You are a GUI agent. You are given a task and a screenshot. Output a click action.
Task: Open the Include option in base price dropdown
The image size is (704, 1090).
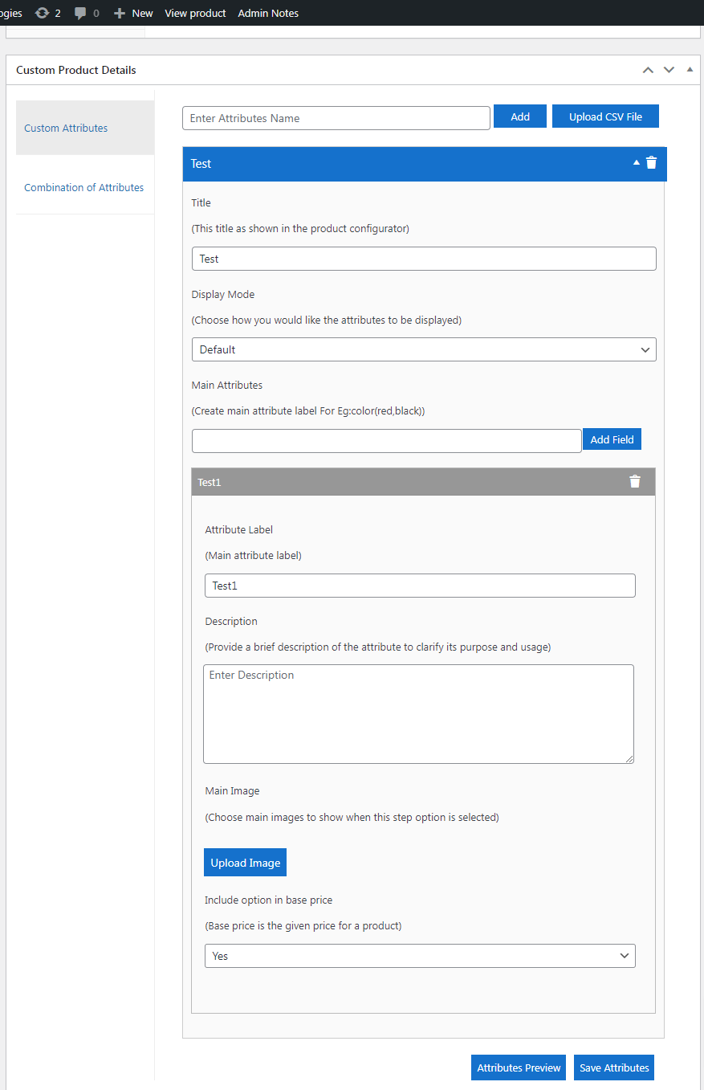[420, 956]
